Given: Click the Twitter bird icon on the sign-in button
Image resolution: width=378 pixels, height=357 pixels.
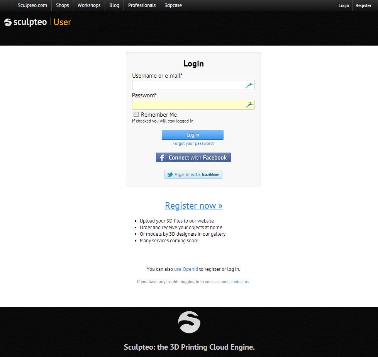Looking at the screenshot, I should (x=170, y=174).
